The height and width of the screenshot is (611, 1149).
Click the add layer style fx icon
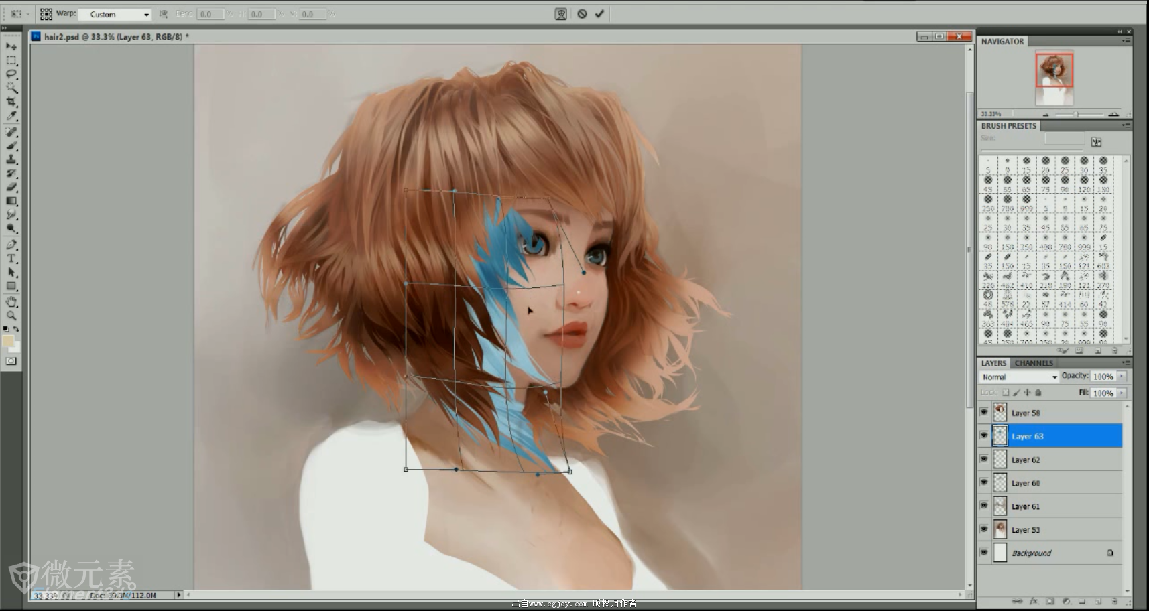coord(1034,601)
